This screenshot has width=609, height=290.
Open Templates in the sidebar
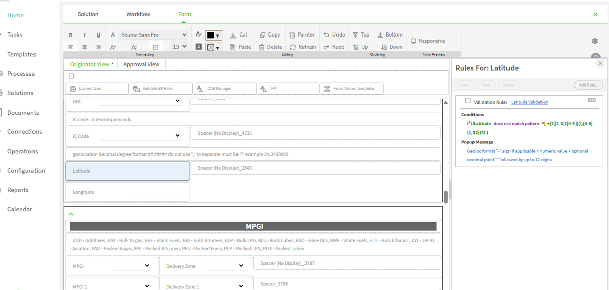click(x=21, y=54)
